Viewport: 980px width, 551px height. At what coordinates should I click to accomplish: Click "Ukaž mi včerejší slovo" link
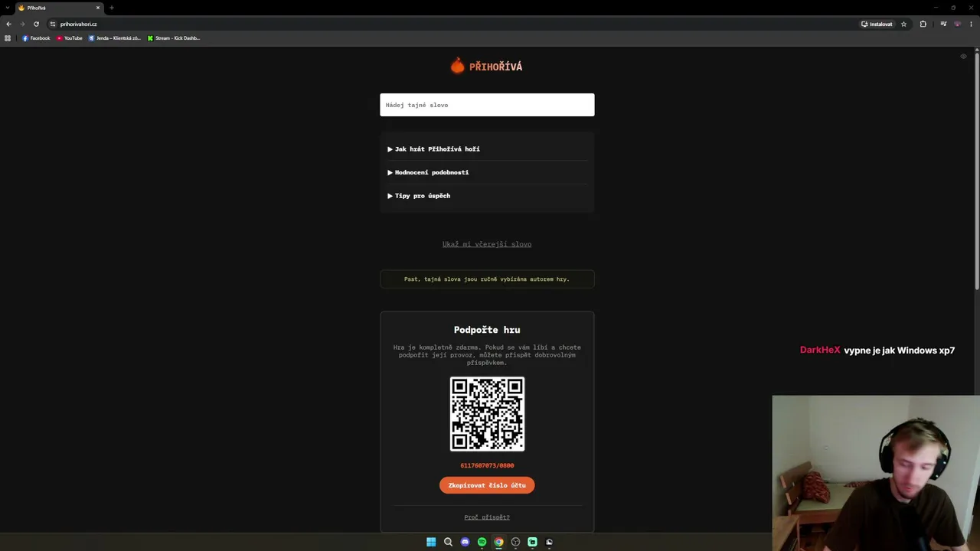click(487, 244)
